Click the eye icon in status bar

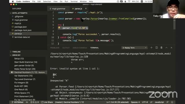pos(27,102)
